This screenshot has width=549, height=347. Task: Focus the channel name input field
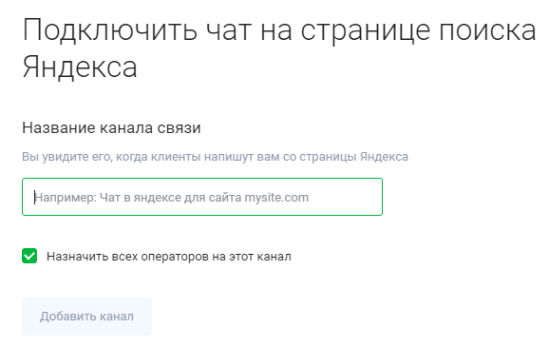click(x=202, y=197)
